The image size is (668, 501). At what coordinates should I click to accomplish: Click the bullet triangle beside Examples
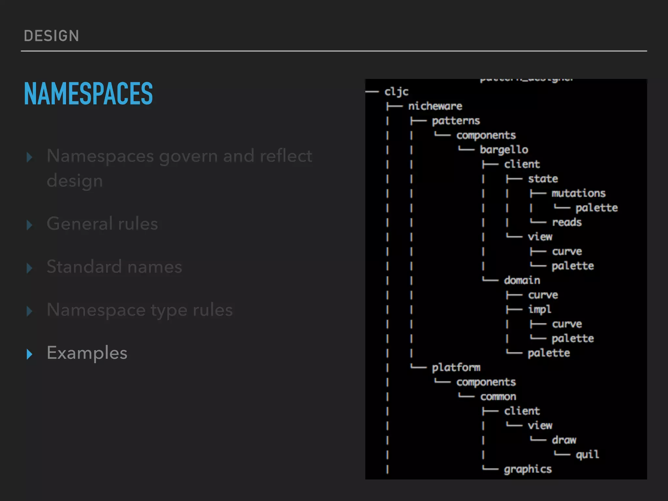pos(30,354)
